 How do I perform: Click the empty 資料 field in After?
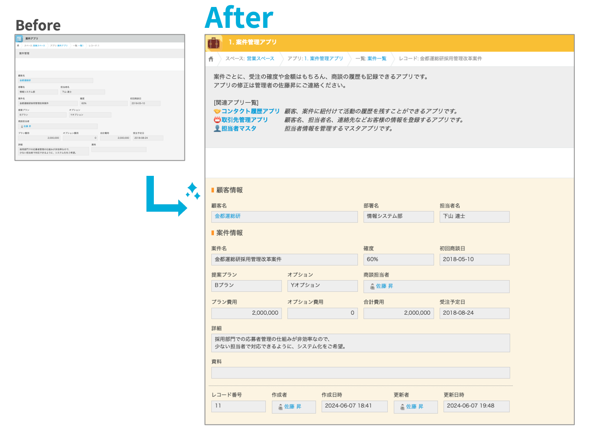tap(360, 373)
